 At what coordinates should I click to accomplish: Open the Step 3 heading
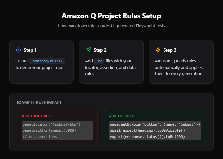coord(170,50)
